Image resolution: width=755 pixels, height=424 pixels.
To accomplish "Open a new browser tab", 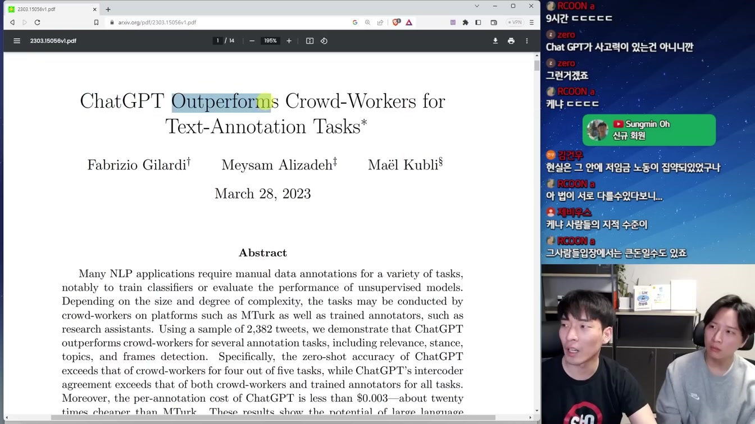I will coord(108,9).
